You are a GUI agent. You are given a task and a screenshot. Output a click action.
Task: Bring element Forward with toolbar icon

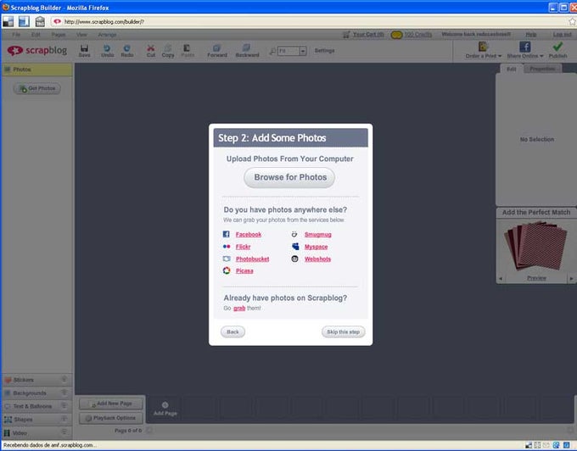pyautogui.click(x=216, y=48)
